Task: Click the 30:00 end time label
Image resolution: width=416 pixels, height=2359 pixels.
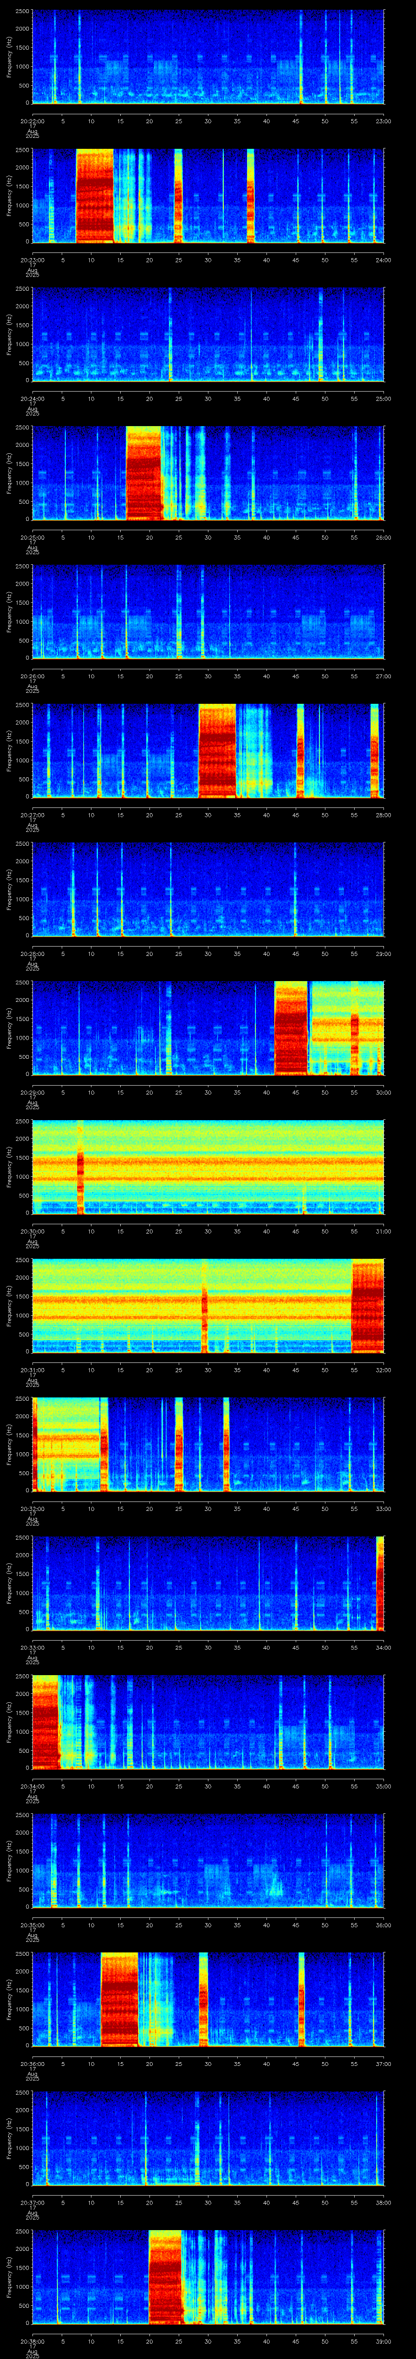Action: 383,1092
